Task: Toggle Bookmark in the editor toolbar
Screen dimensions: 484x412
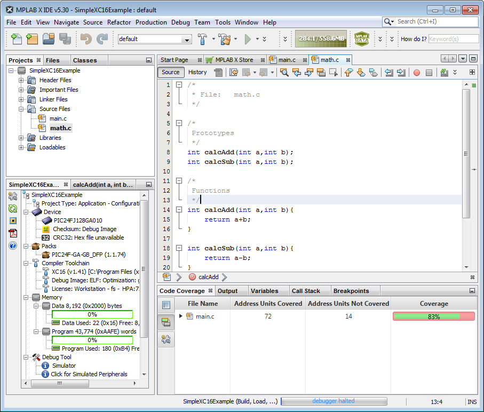Action: click(x=373, y=72)
